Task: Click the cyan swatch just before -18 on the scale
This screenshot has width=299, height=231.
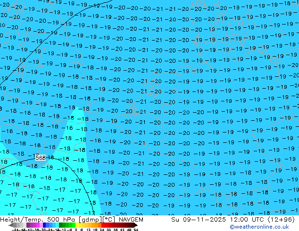Action: pyautogui.click(x=58, y=225)
